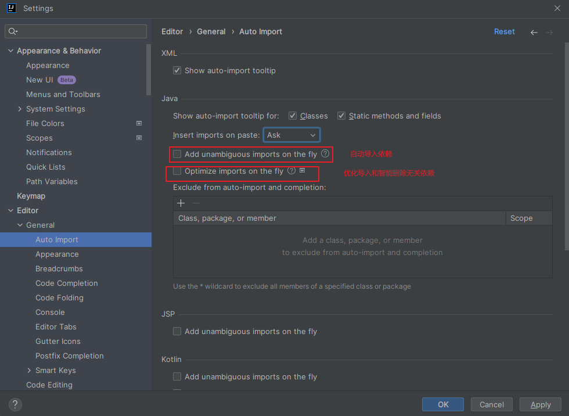
Task: Enable Optimize imports on the fly
Action: point(177,171)
